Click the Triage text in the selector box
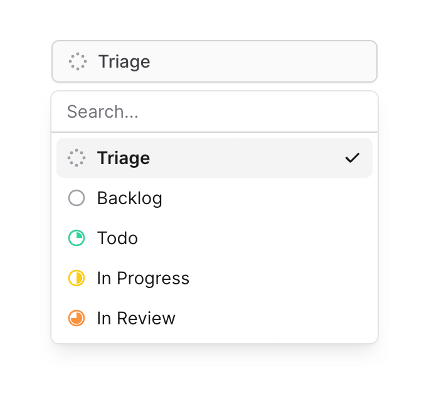Viewport: 429px width, 407px height. [124, 61]
